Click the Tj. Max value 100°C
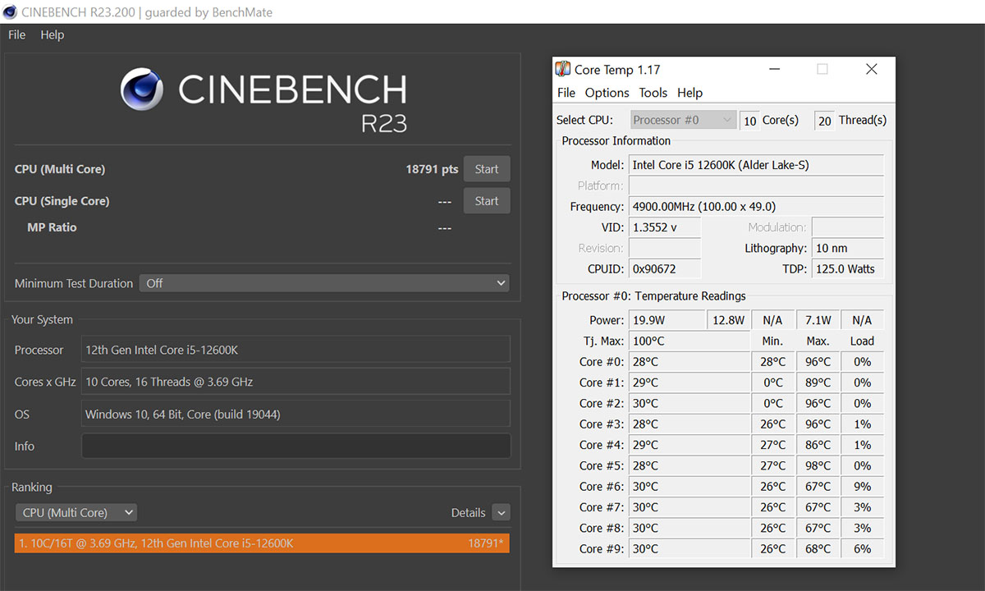The height and width of the screenshot is (591, 985). pyautogui.click(x=689, y=341)
